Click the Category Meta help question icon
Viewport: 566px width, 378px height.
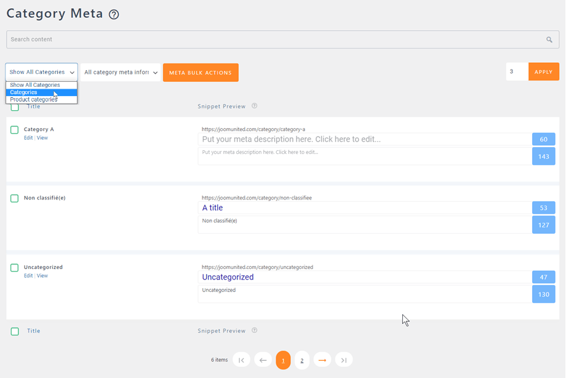pos(114,14)
